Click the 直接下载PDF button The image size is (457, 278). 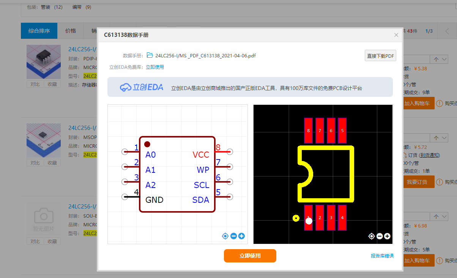[380, 56]
